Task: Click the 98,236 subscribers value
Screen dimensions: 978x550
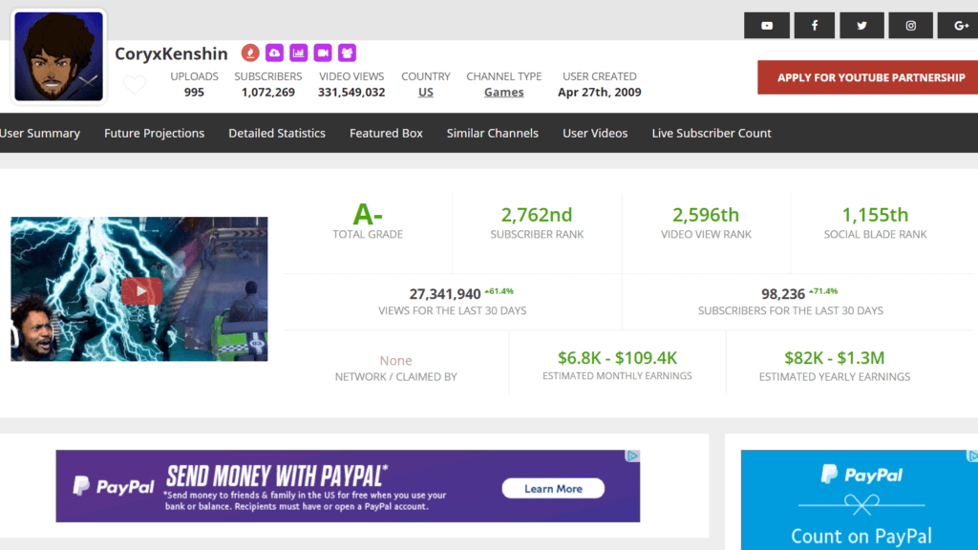Action: (x=783, y=294)
